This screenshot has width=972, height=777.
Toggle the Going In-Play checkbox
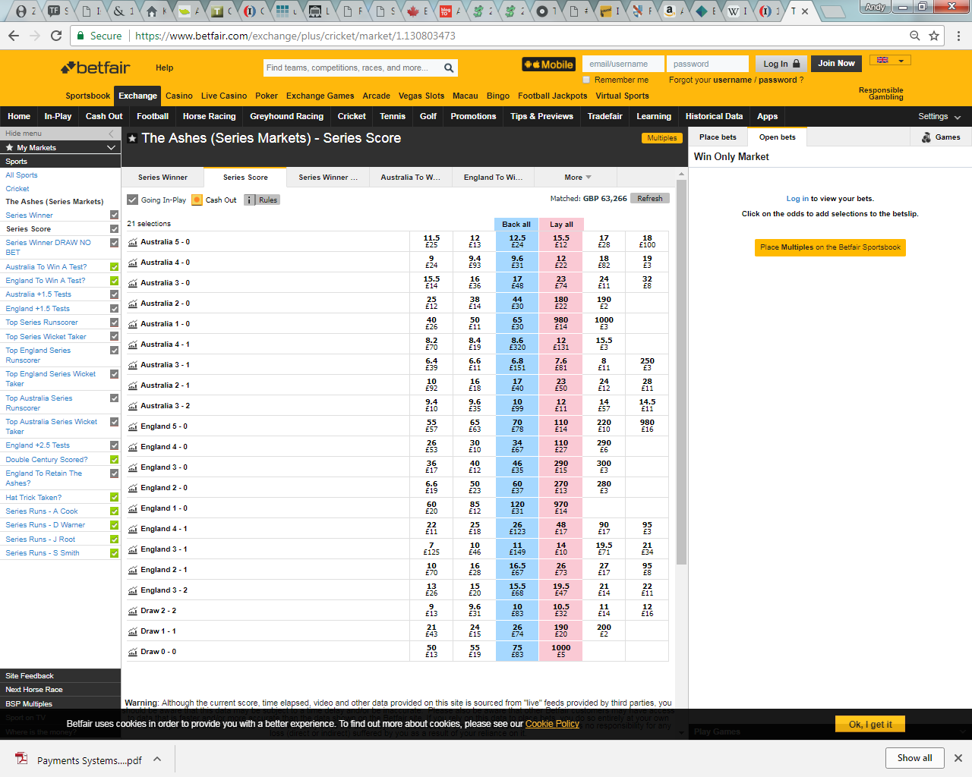click(x=132, y=200)
